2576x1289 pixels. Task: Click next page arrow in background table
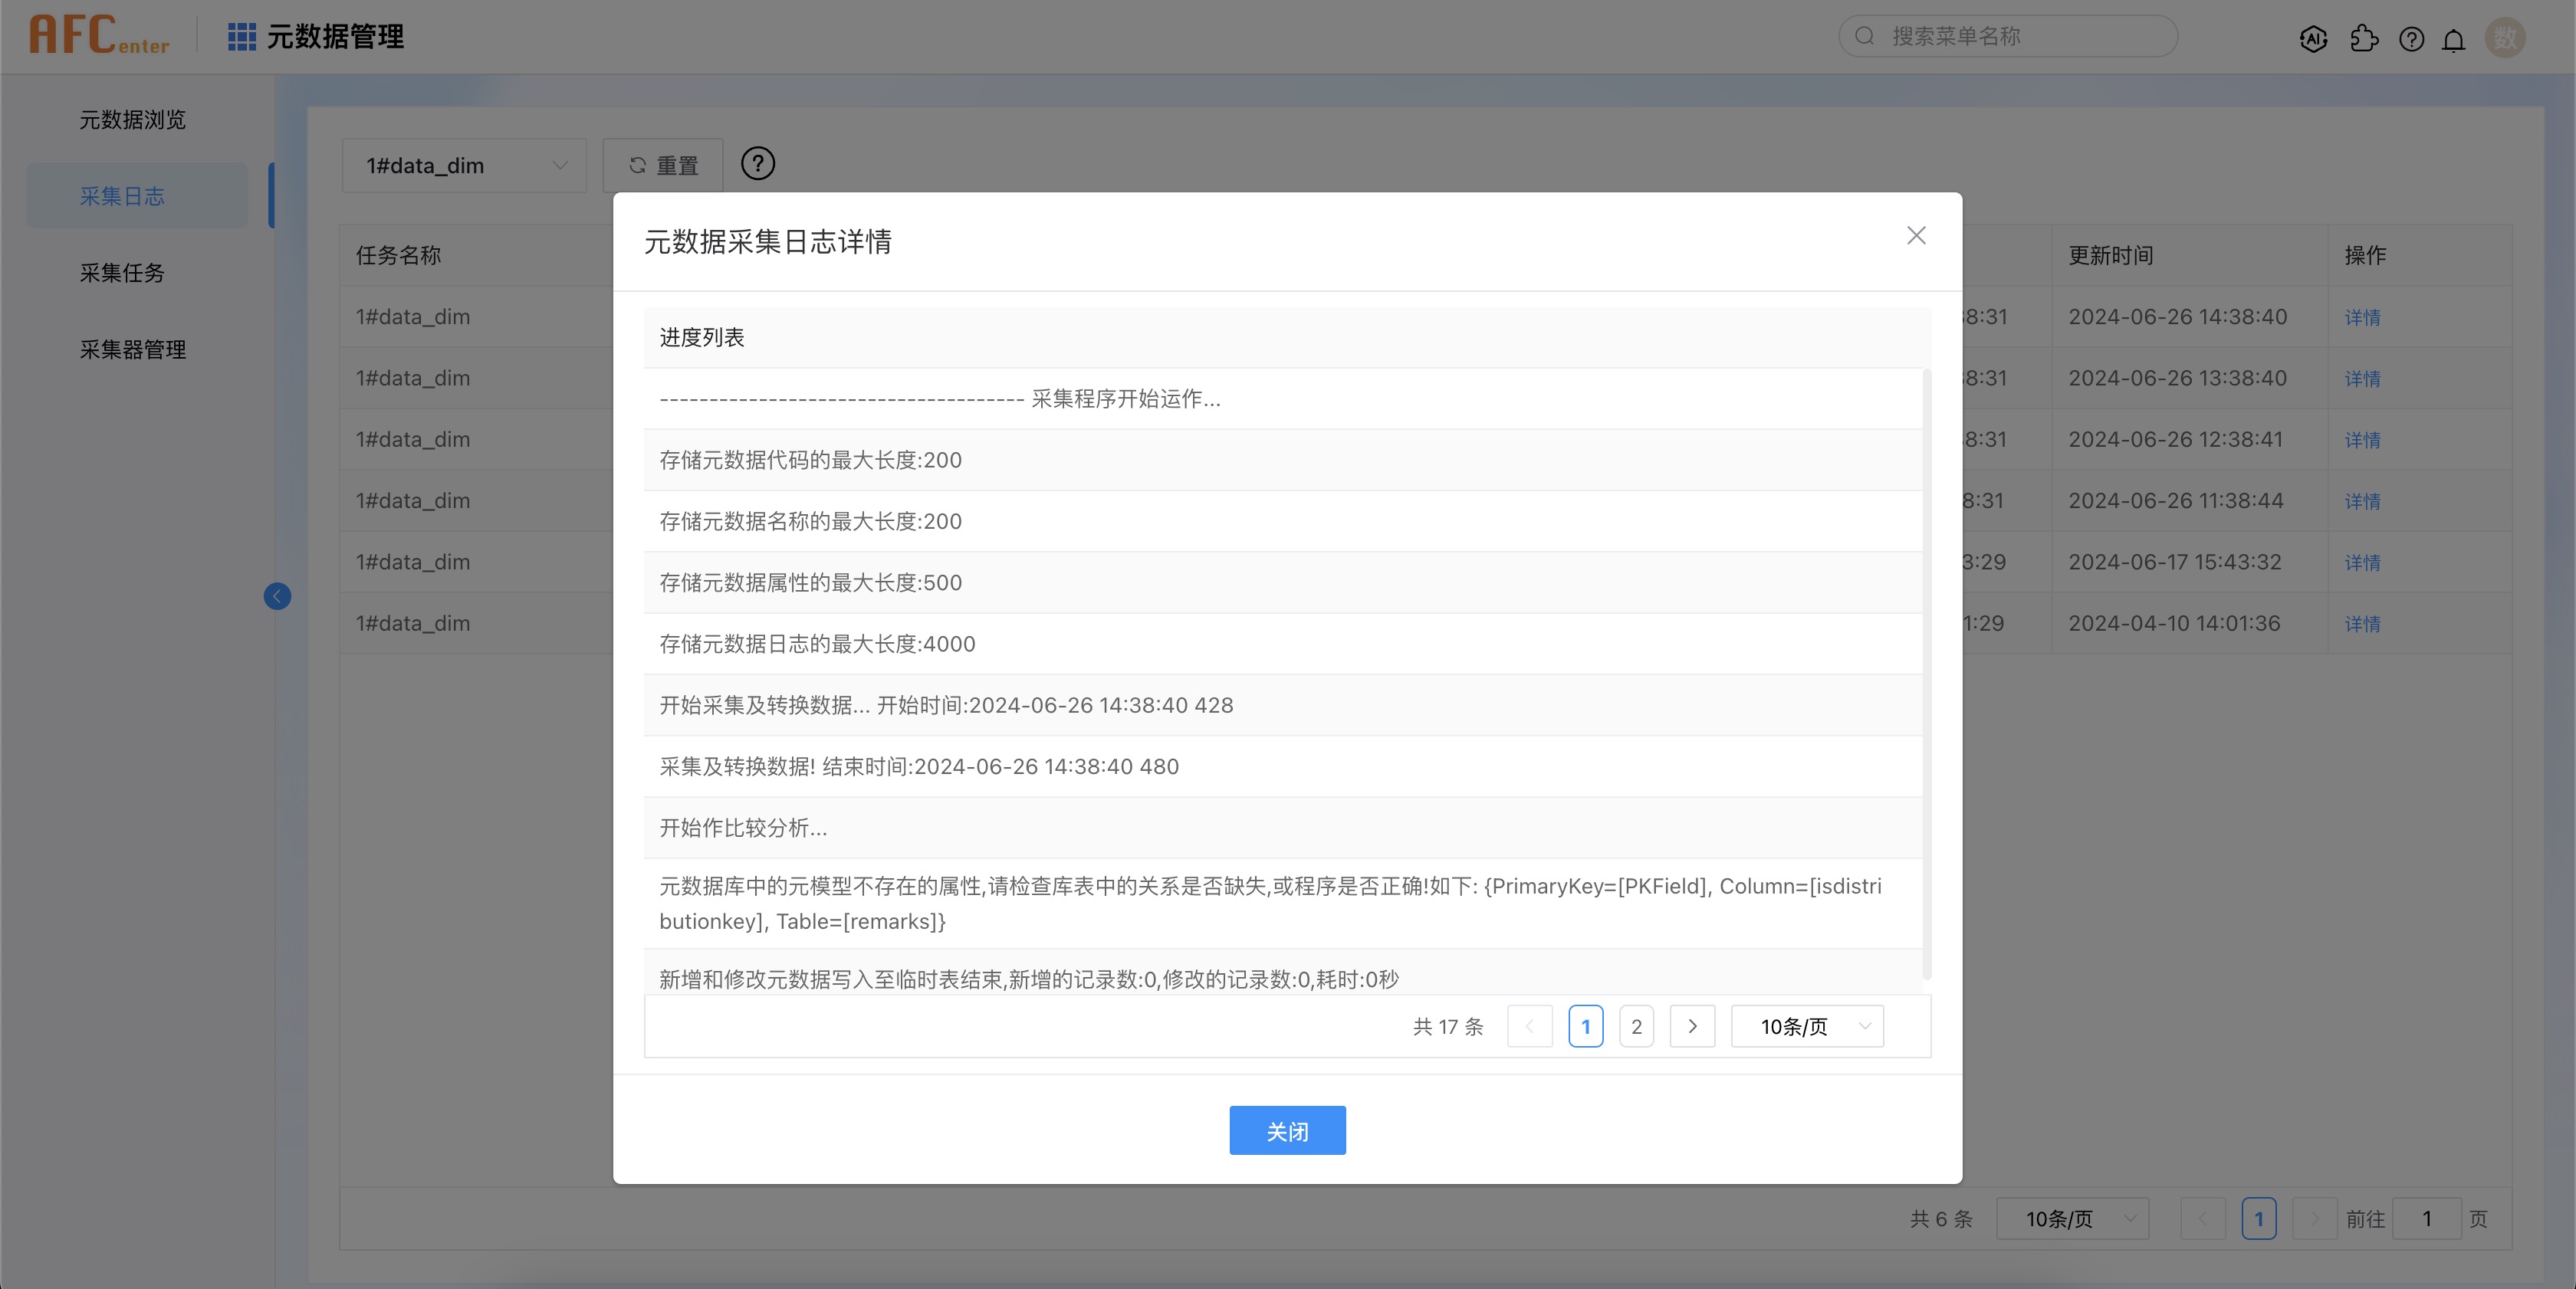2314,1219
